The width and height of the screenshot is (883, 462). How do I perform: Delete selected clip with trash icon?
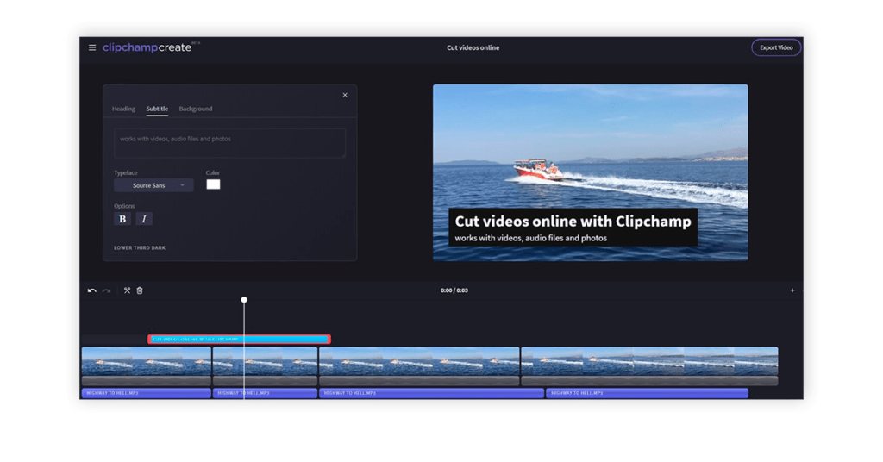coord(140,291)
